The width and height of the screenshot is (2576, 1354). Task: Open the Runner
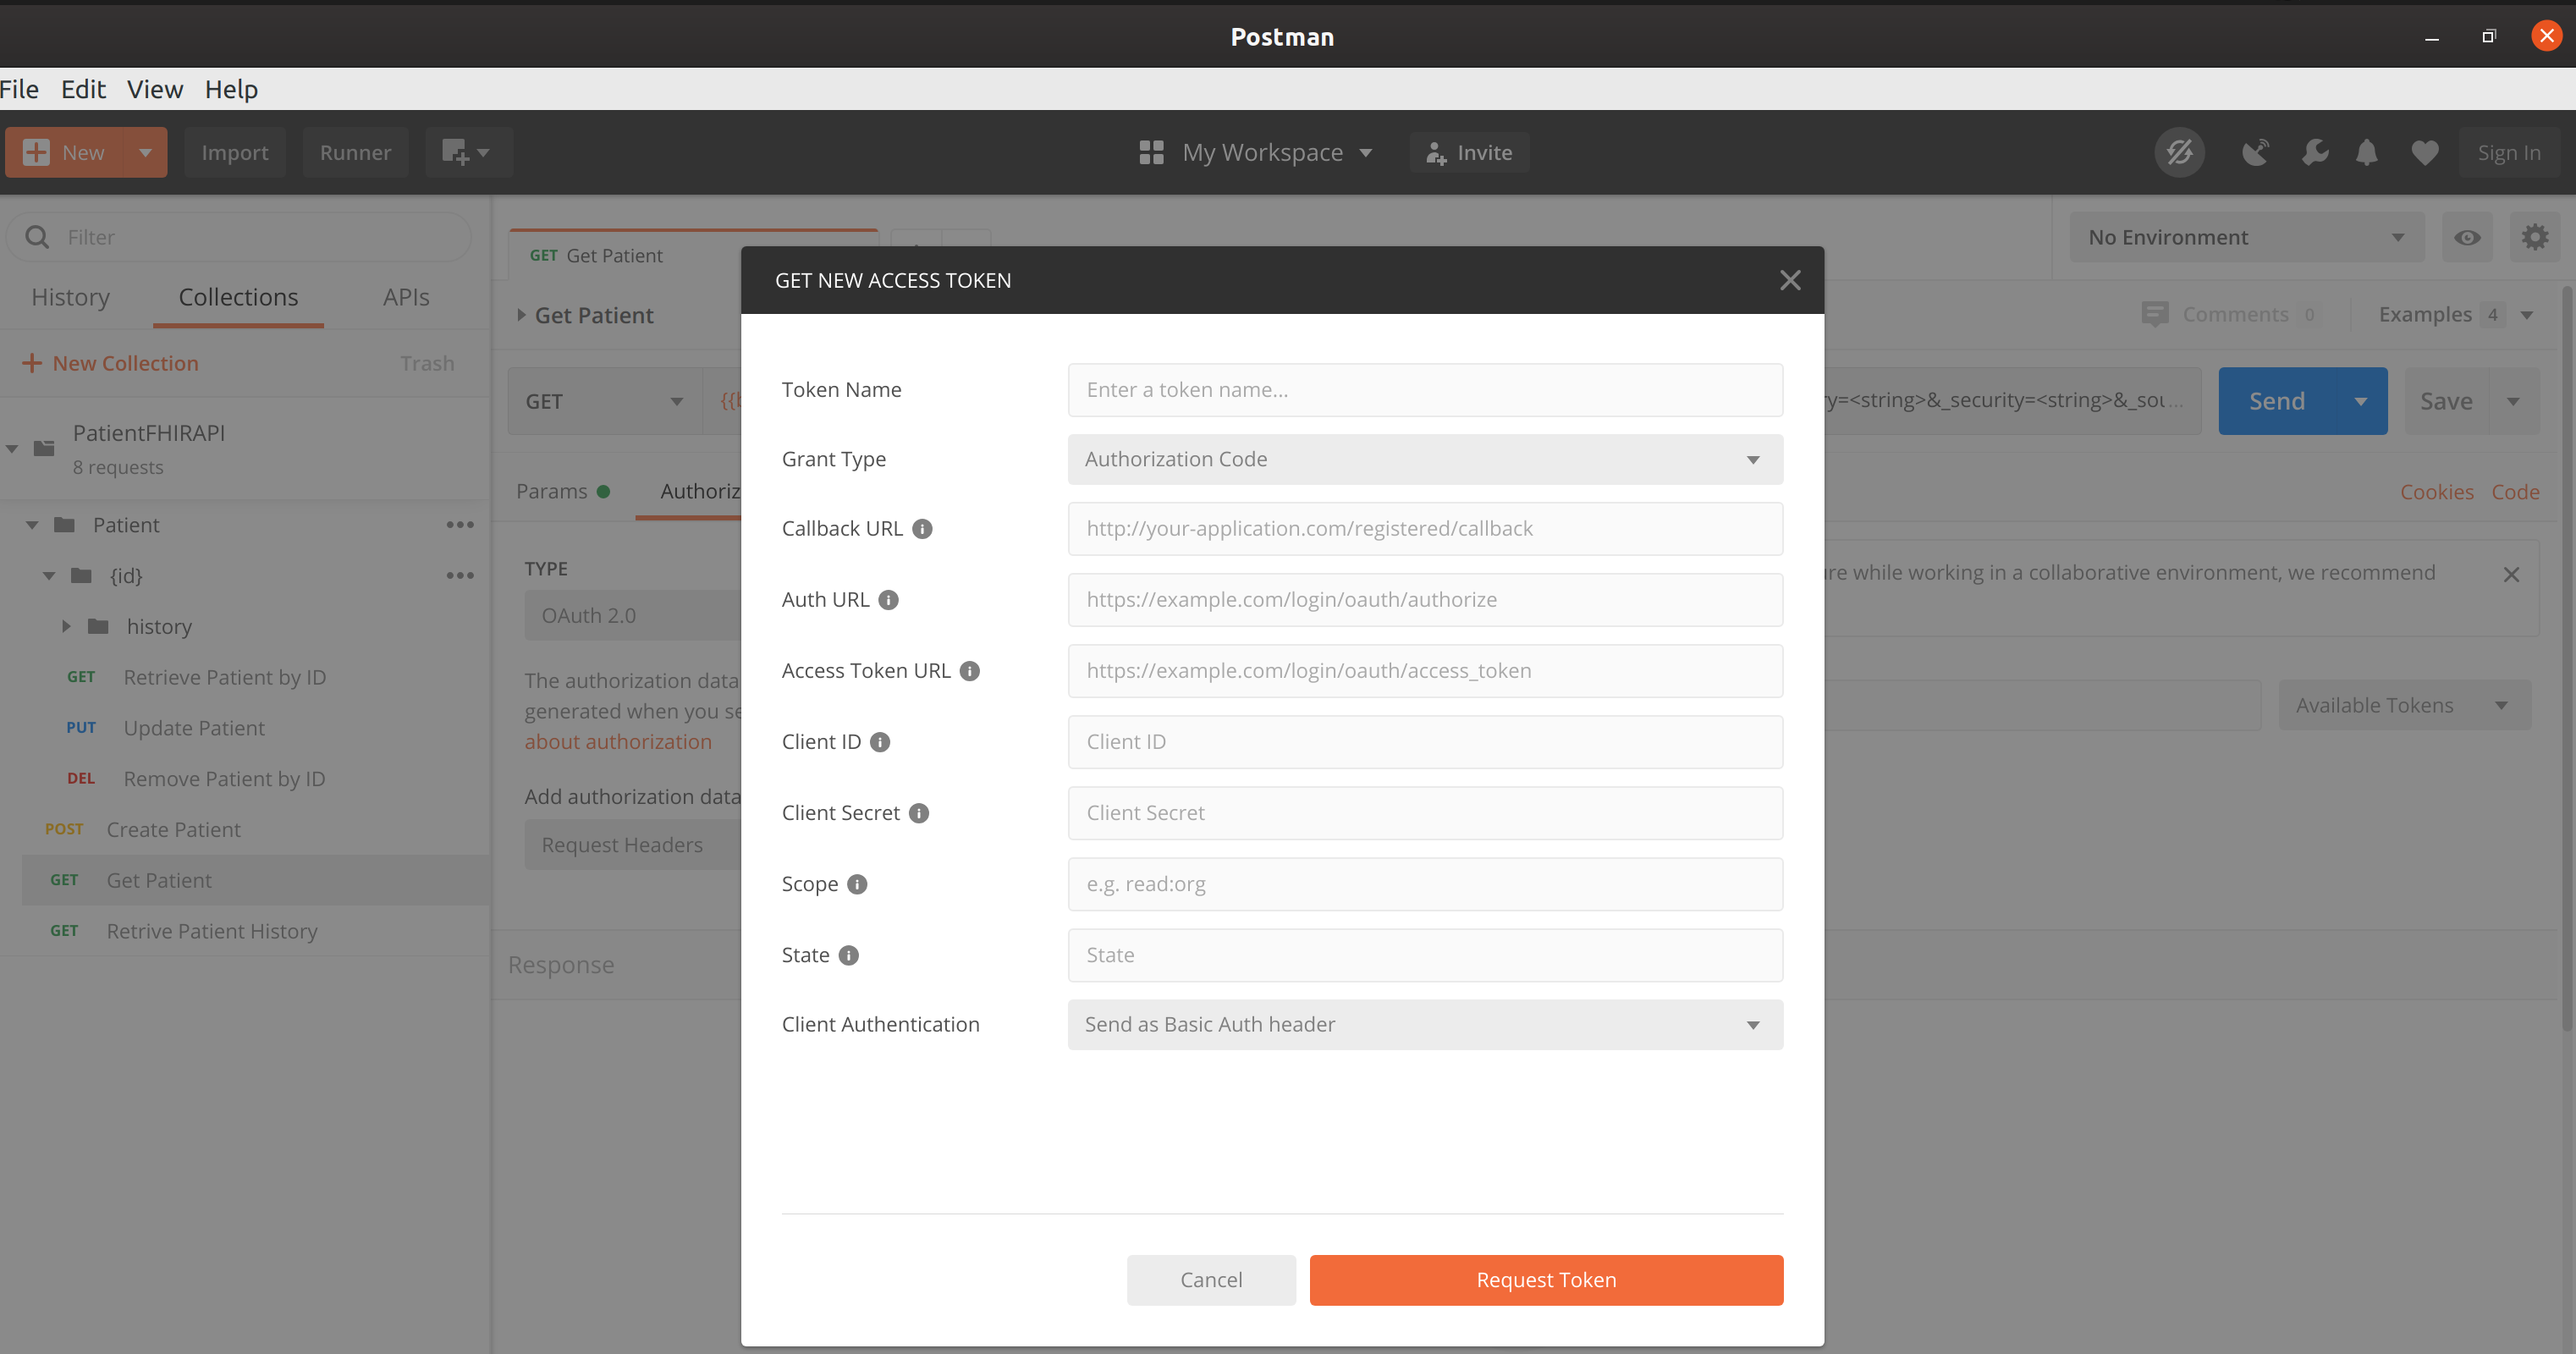355,152
